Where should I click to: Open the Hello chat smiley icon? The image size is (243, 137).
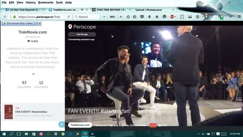click(164, 17)
